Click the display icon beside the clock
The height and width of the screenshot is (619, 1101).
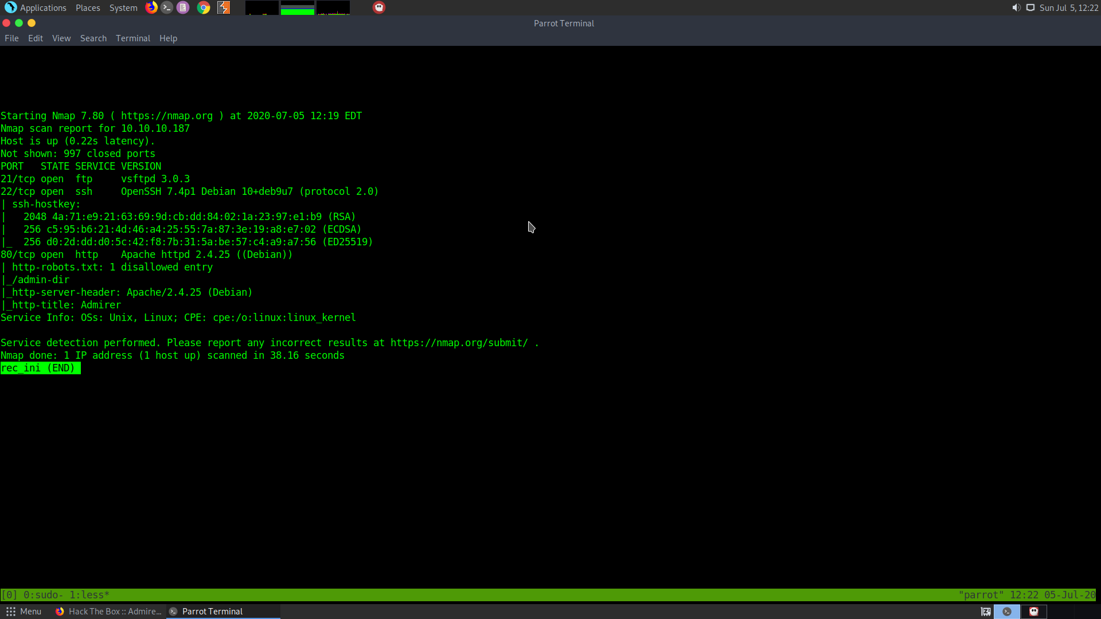(x=1030, y=7)
